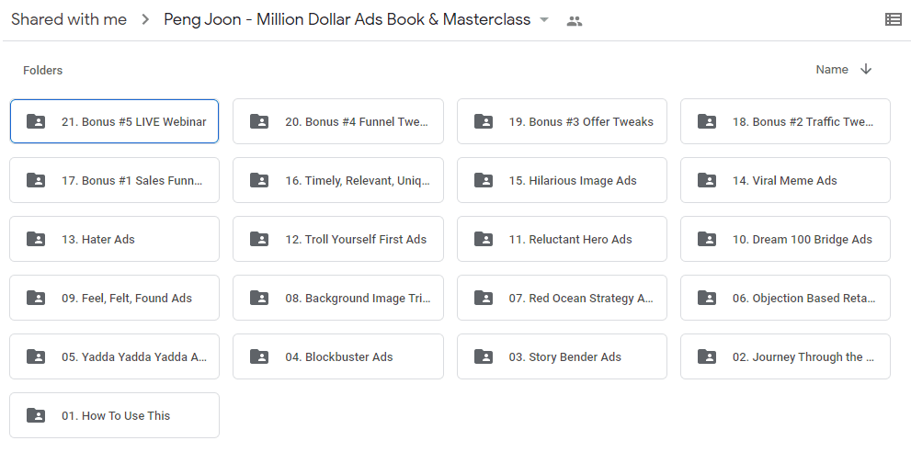The image size is (911, 452).
Task: Click folder icon of 09. Feel, Felt, Found Ads
Action: [x=36, y=298]
